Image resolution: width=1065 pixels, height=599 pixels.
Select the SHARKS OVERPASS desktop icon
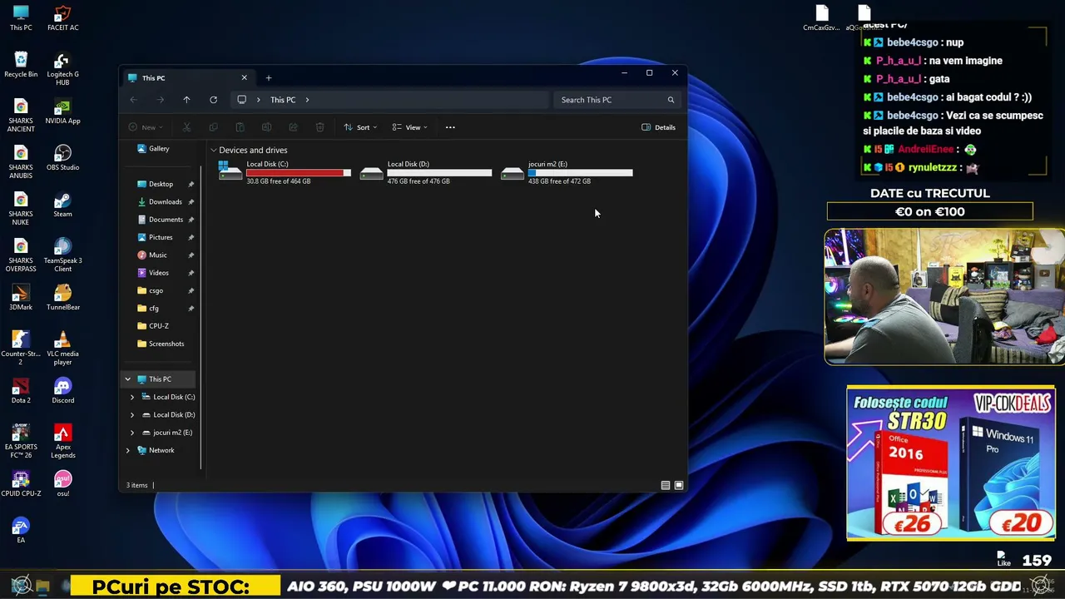click(21, 255)
